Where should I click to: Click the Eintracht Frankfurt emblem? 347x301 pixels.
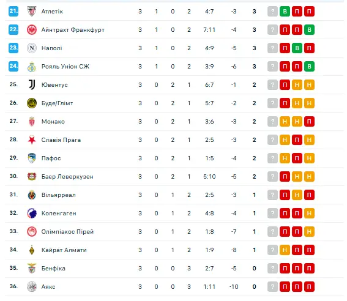[x=32, y=29]
